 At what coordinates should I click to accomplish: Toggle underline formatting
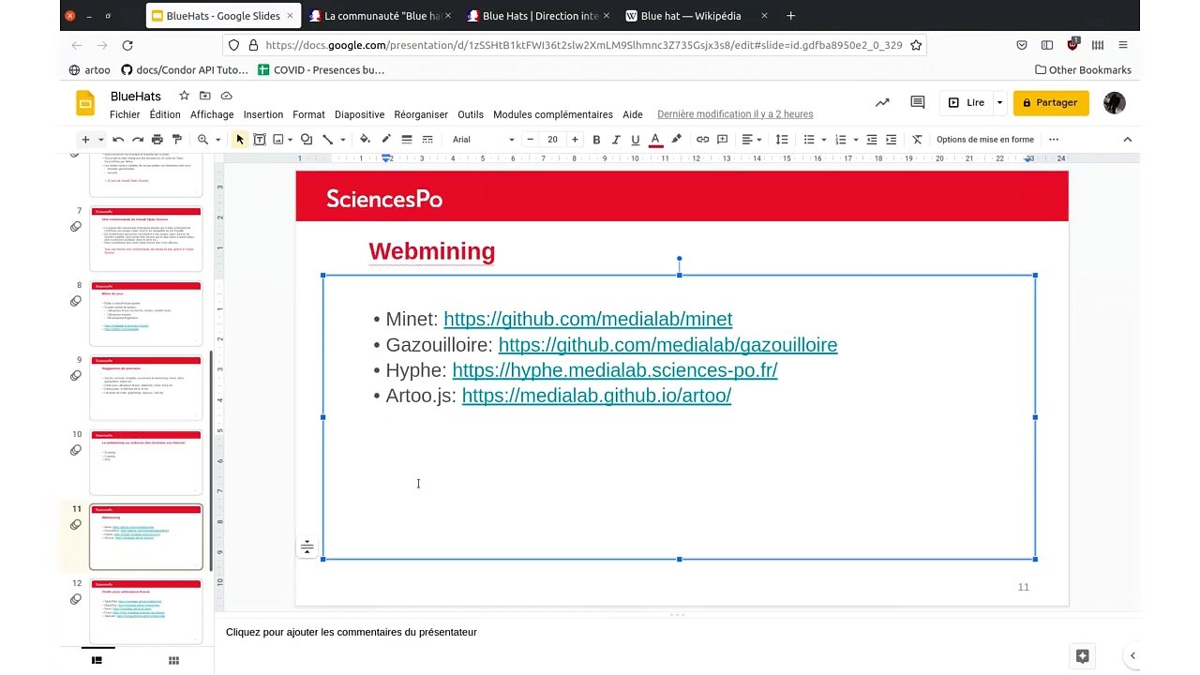coord(636,140)
